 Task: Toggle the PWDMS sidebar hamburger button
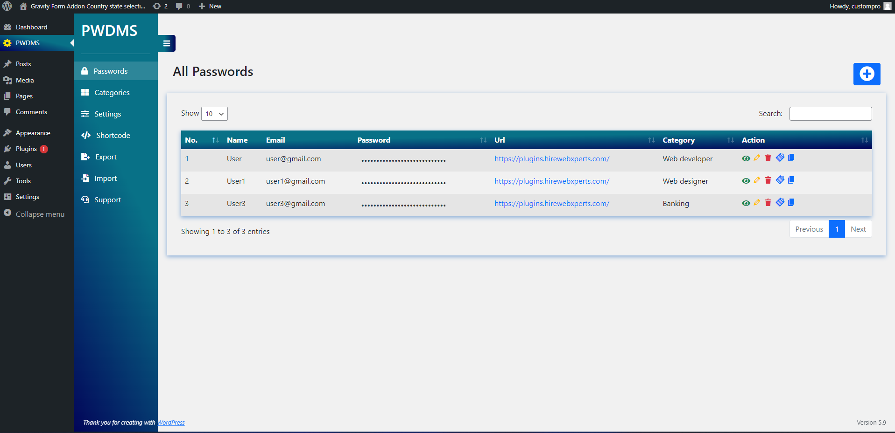(167, 43)
